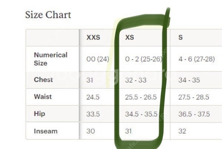Click the 0 - 2 (25-26) cell
The height and width of the screenshot is (149, 222).
[143, 59]
